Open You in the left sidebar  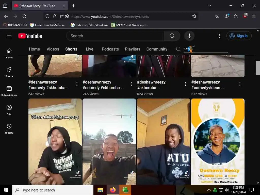pyautogui.click(x=9, y=110)
